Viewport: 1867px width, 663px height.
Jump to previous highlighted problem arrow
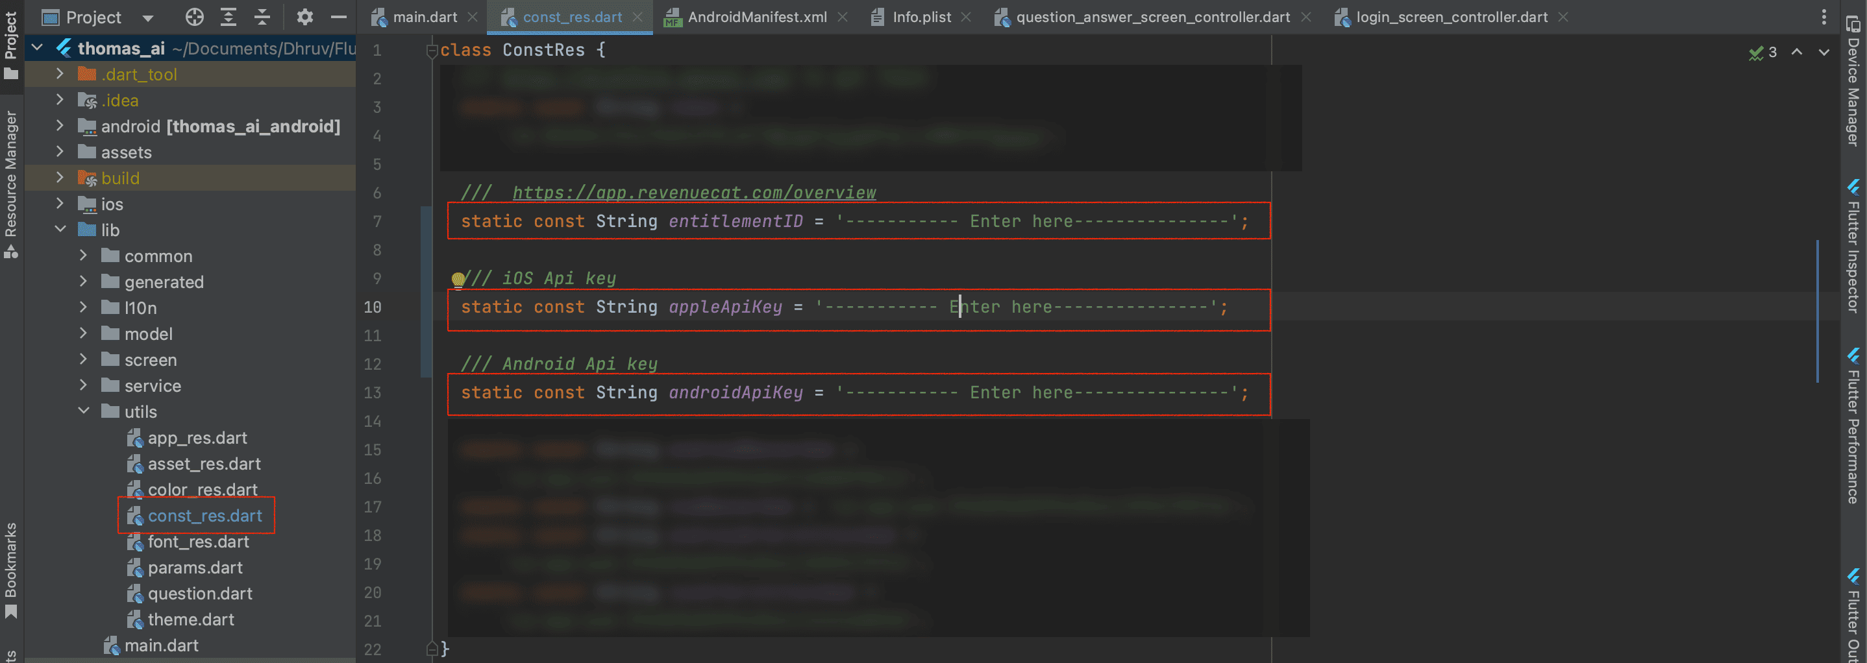click(1797, 52)
